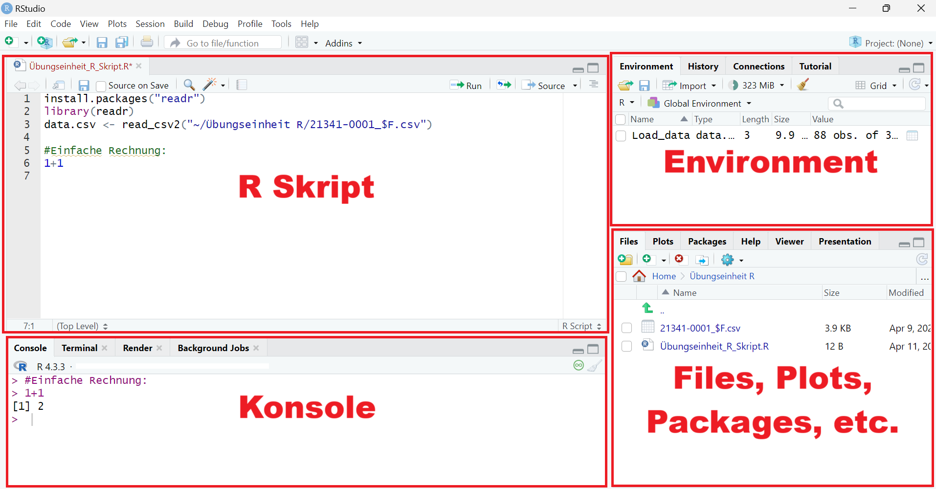Check the Übungseinheit_R_Skript.R file checkbox

click(626, 346)
